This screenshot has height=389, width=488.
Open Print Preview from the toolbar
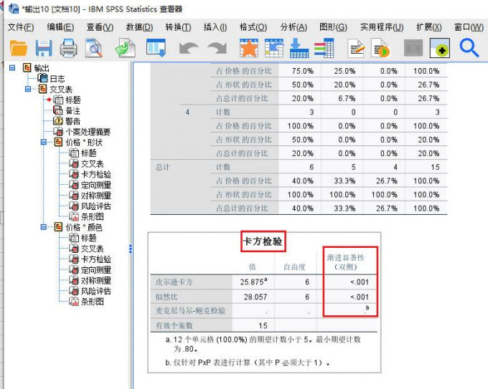[x=94, y=49]
